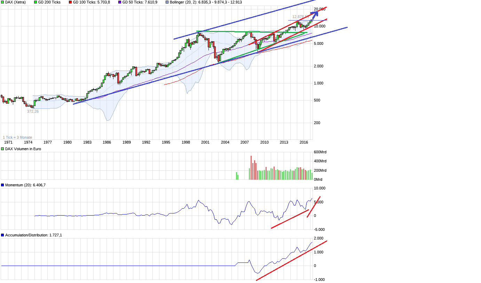This screenshot has width=481, height=283.
Task: Click the 2016 year label
Action: click(x=304, y=142)
